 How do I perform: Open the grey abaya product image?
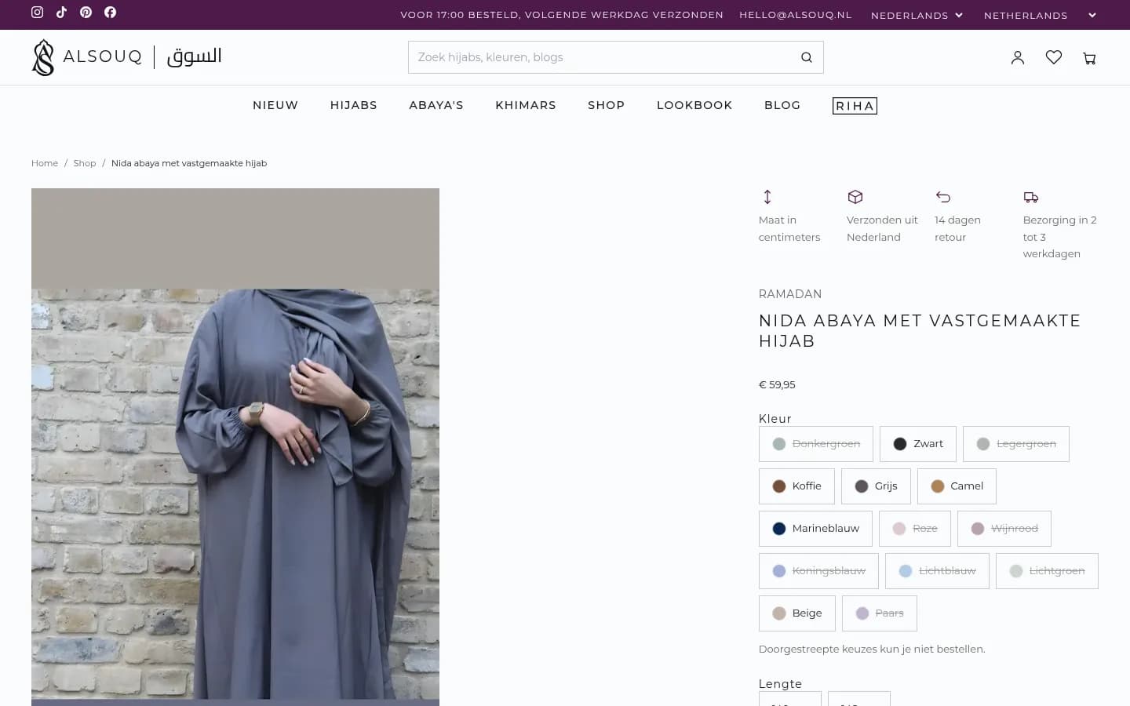[235, 447]
